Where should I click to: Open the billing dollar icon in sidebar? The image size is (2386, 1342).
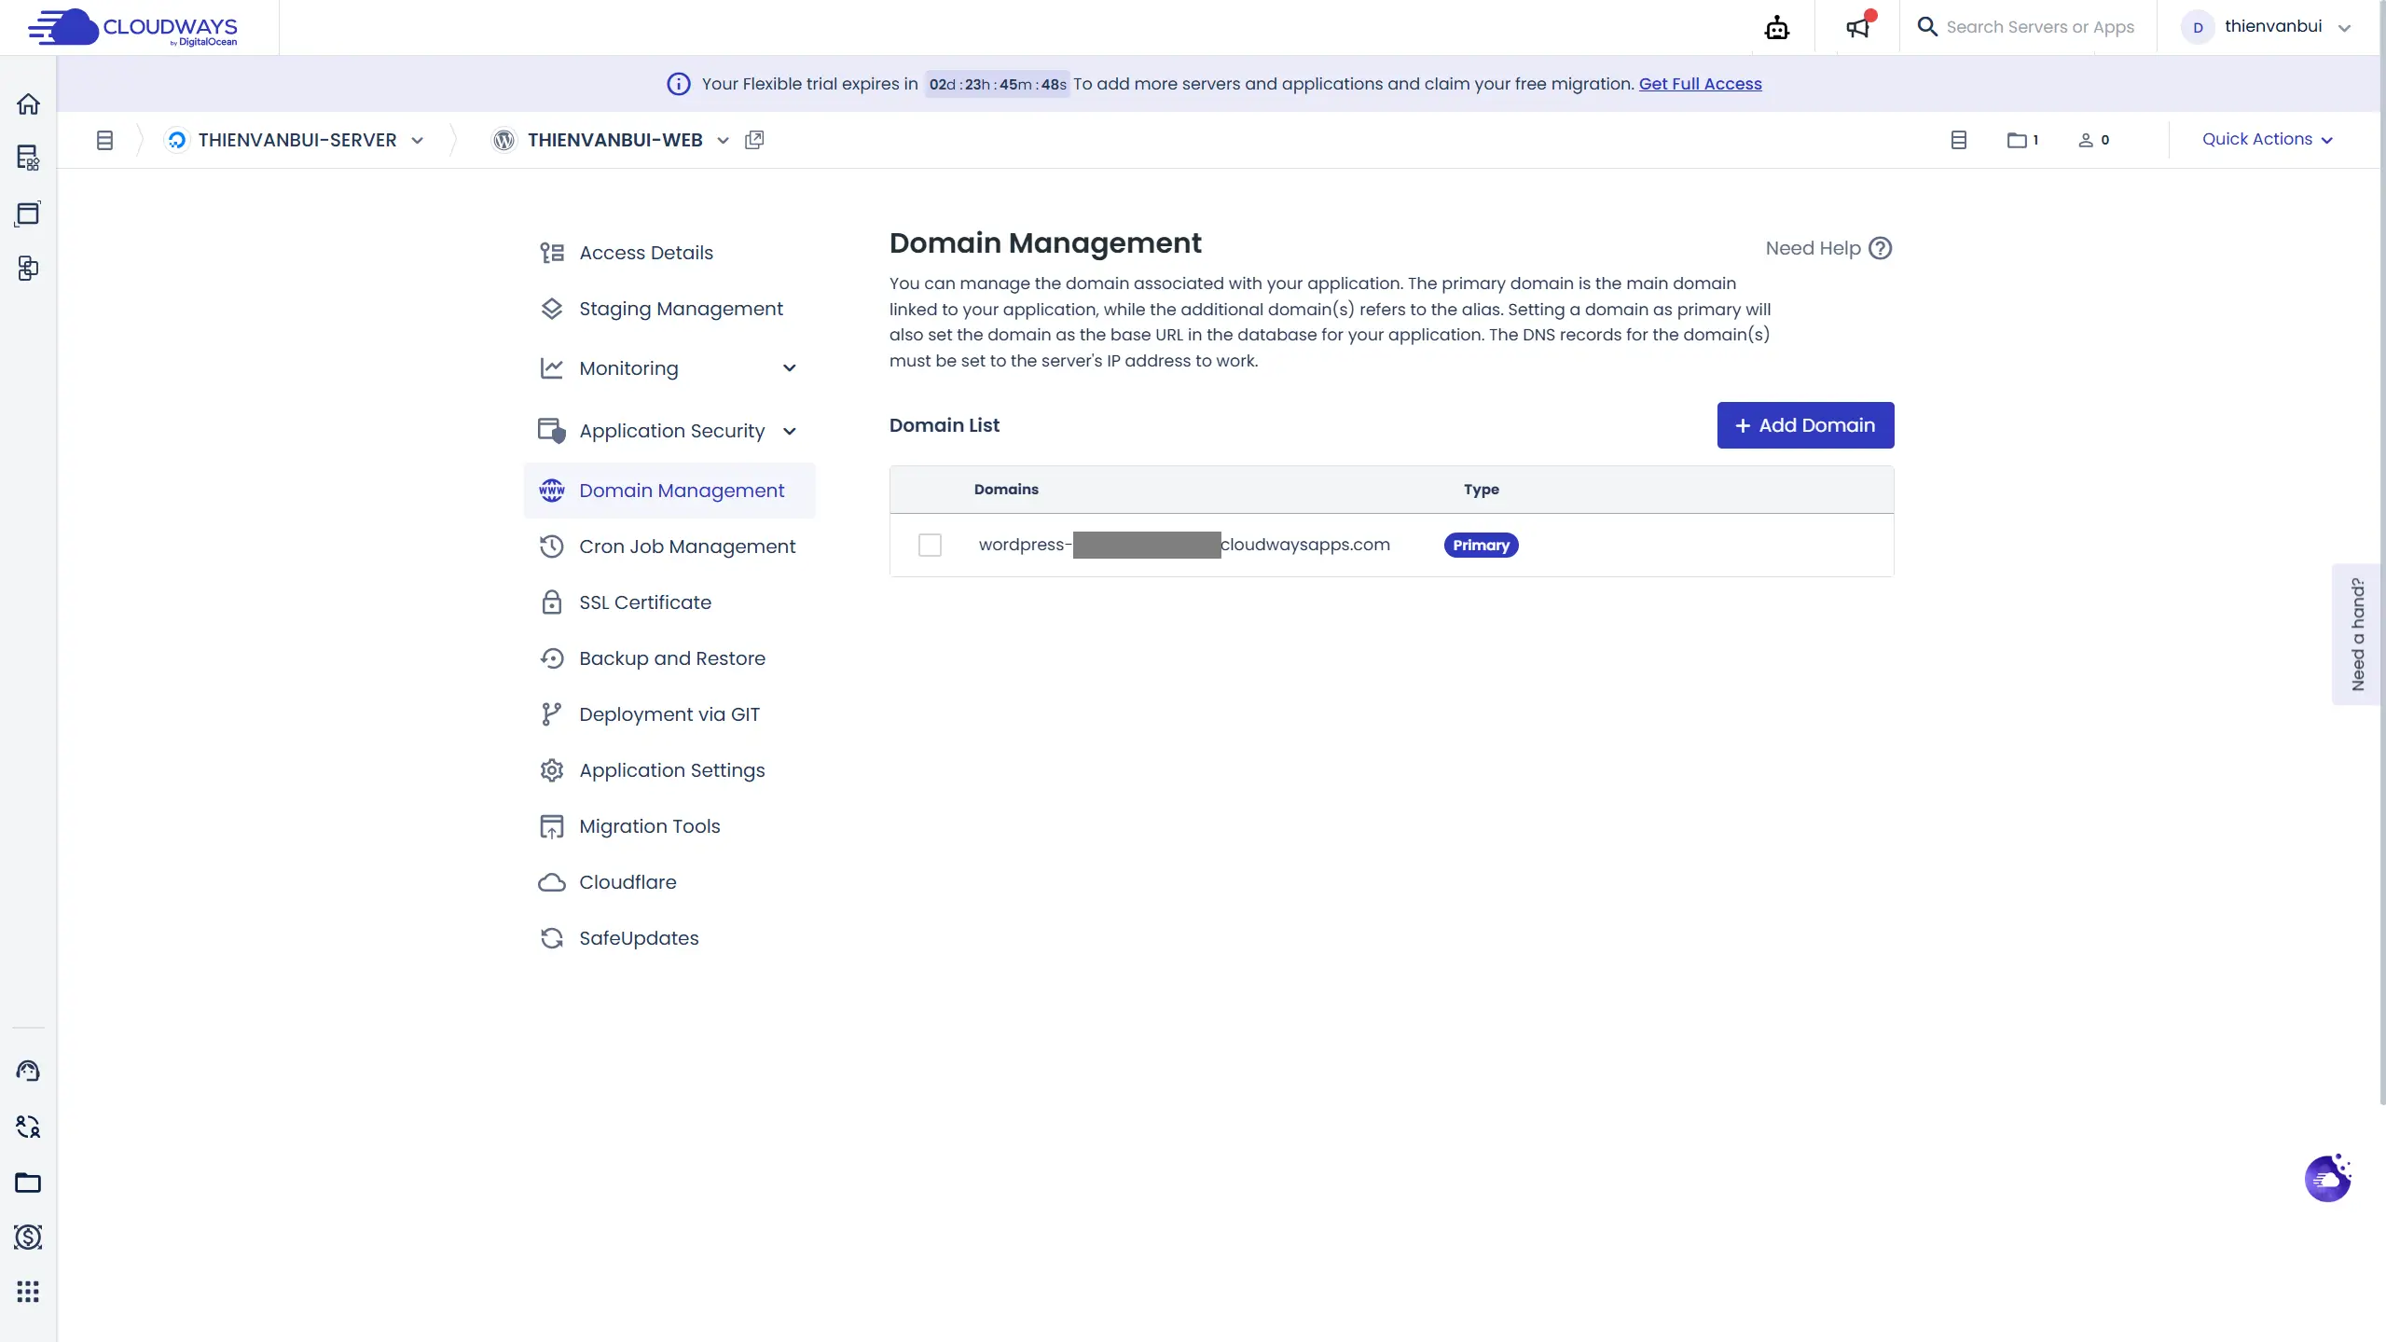click(x=28, y=1238)
